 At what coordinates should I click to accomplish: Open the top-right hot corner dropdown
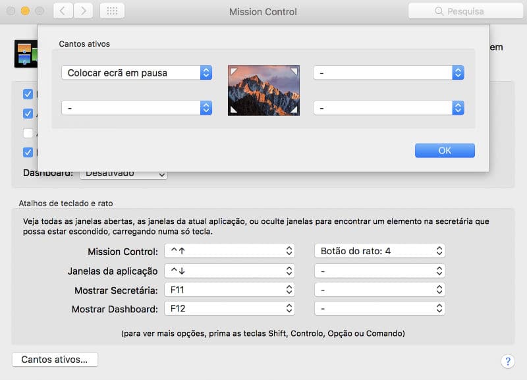389,73
